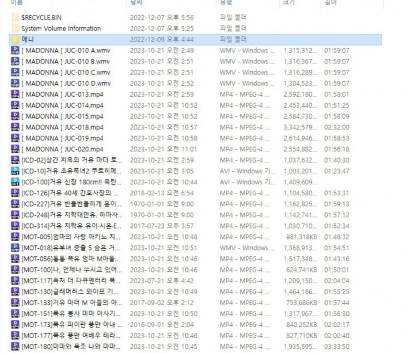Select the highlighted 애니 folder name
Image resolution: width=407 pixels, height=353 pixels.
point(27,39)
